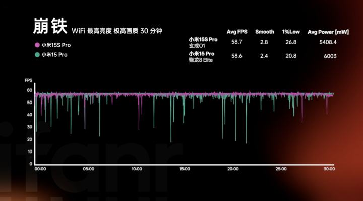The height and width of the screenshot is (201, 363).
Task: Click the 00:00 time axis marker
Action: tap(40, 169)
